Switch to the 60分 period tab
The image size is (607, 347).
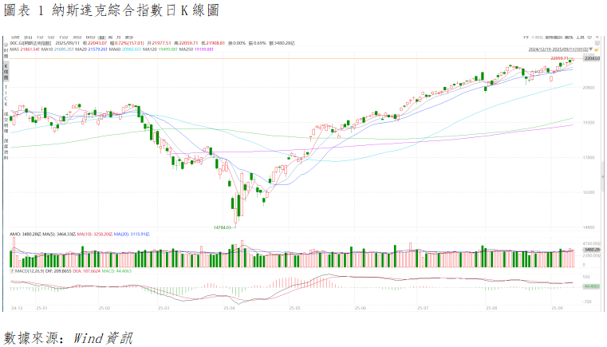90,37
